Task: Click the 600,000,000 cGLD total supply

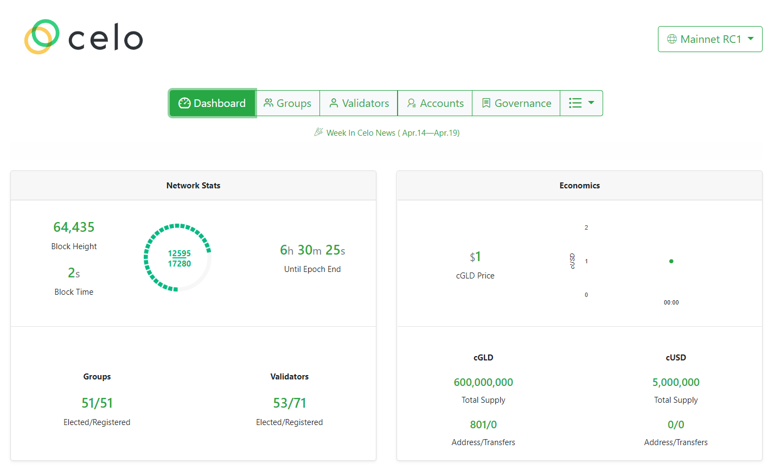Action: point(483,382)
